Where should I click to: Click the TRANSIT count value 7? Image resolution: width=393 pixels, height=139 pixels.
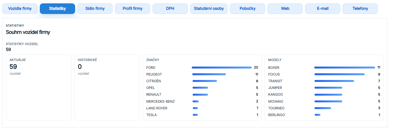point(379,81)
